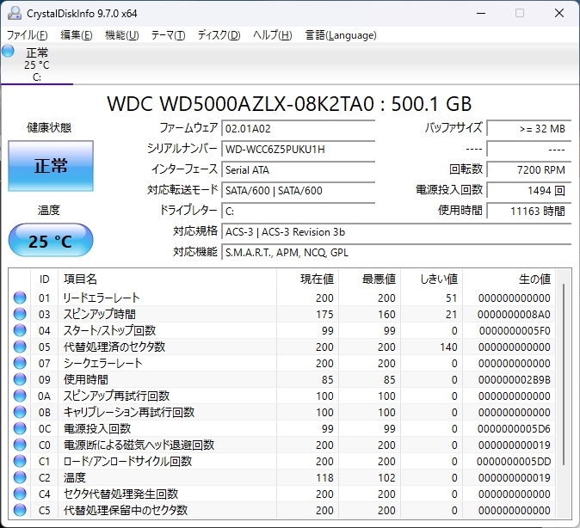
Task: Click status orb of 0A スピンアップ再試行回数 row
Action: click(x=20, y=396)
